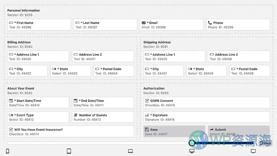Click Event Type select icon
Screen dimensions: 277x156
(11, 115)
